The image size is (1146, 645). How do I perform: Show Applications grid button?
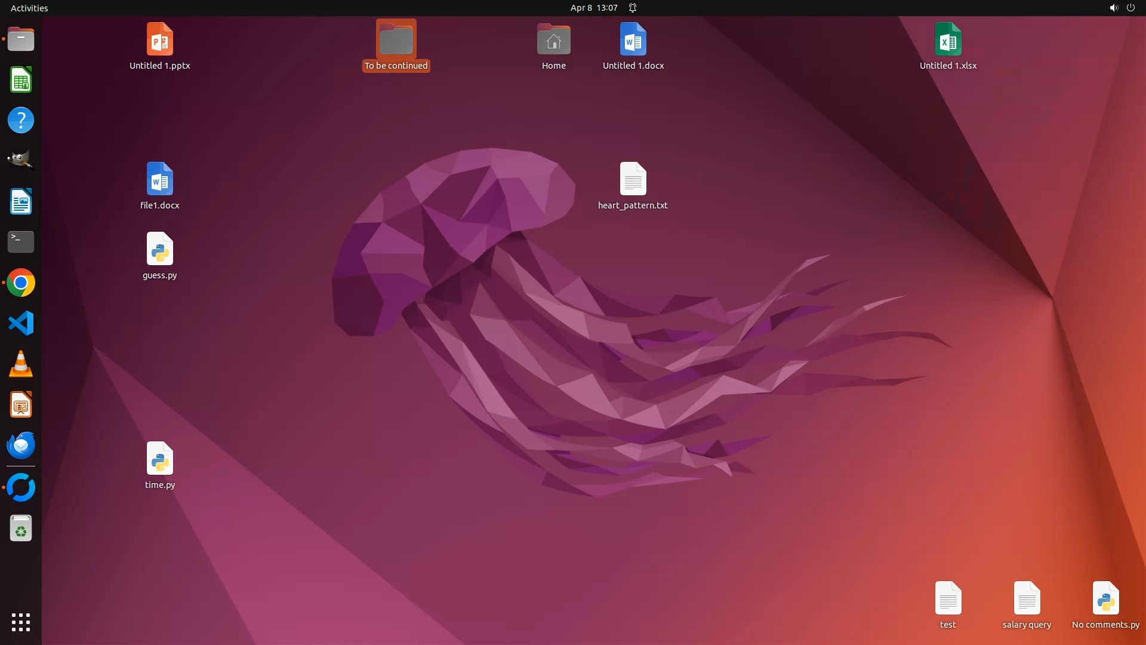click(x=21, y=622)
